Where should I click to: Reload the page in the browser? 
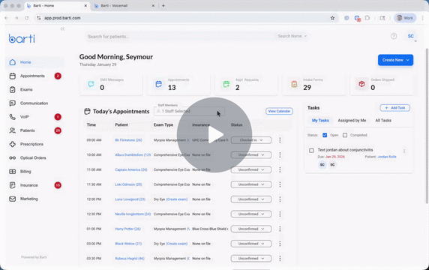[x=26, y=18]
